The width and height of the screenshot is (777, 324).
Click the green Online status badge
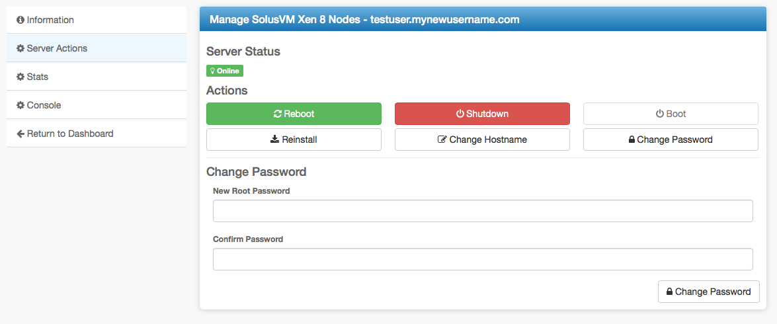coord(225,71)
